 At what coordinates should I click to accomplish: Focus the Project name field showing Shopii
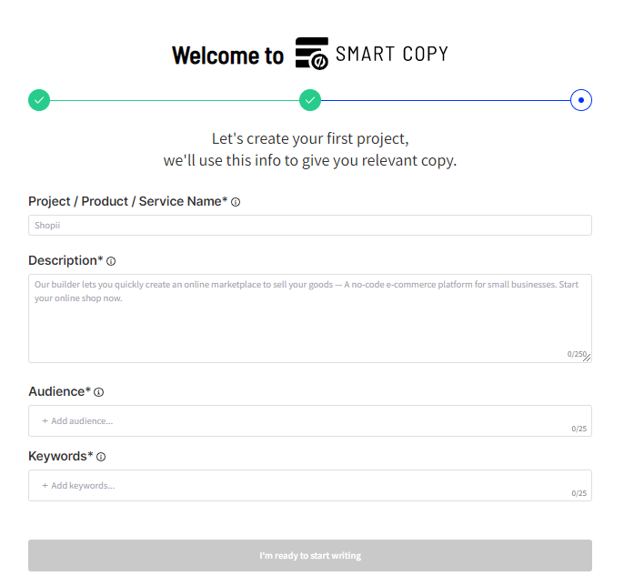(309, 226)
